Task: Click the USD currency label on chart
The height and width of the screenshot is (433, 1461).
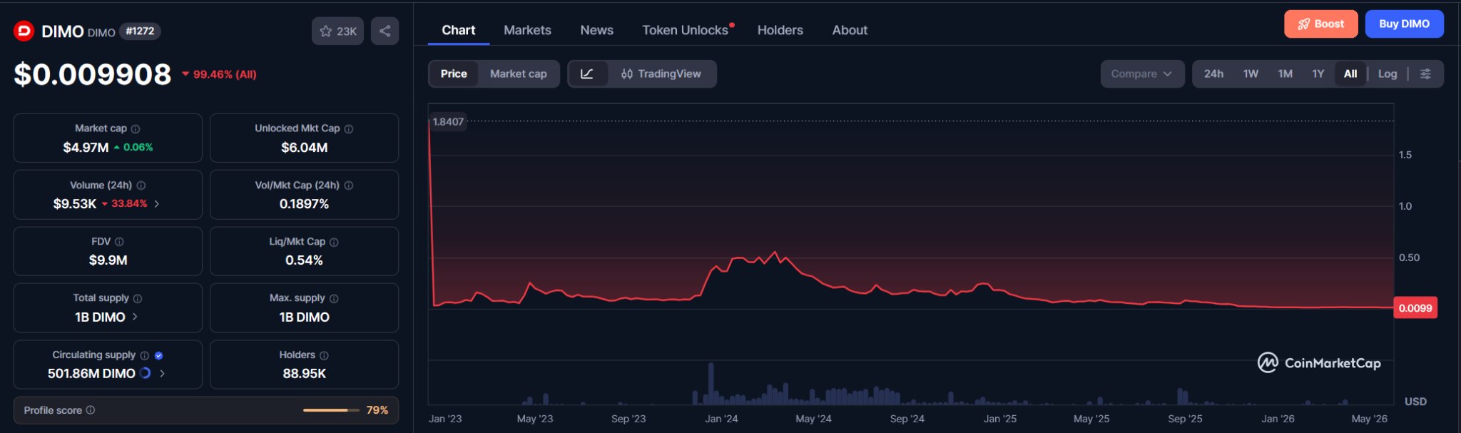Action: click(1415, 402)
